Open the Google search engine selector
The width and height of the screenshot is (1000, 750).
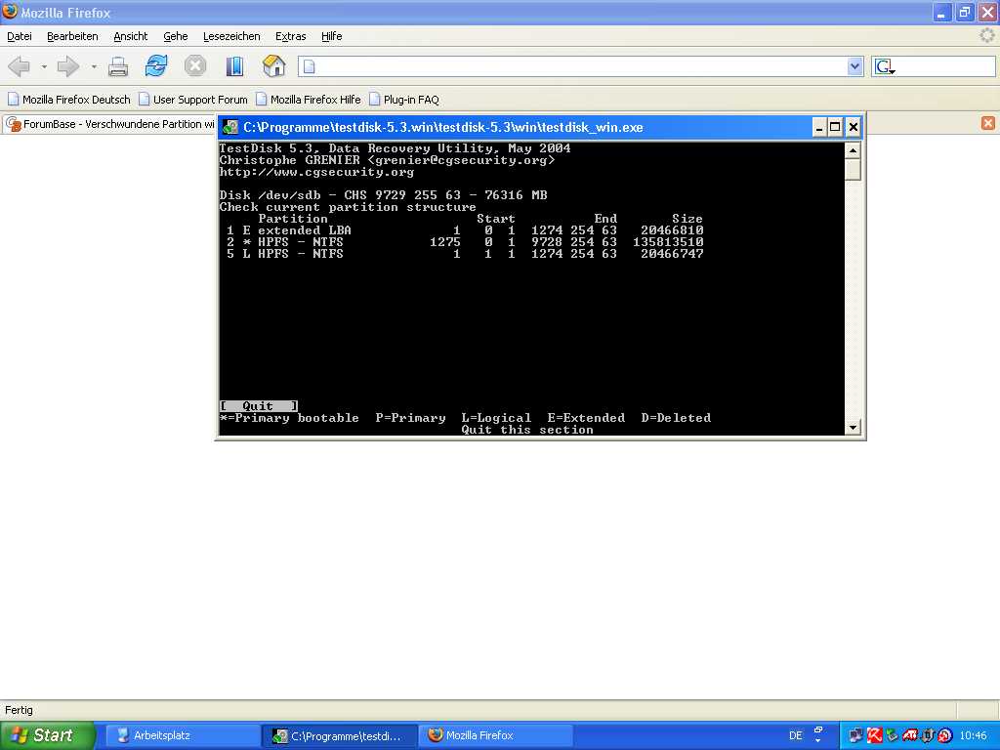885,66
